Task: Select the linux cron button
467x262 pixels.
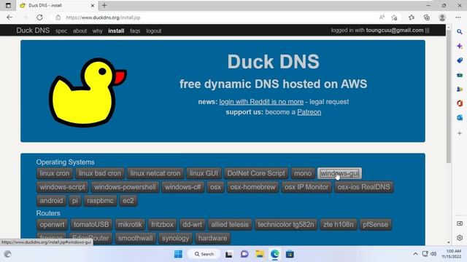Action: pos(55,173)
